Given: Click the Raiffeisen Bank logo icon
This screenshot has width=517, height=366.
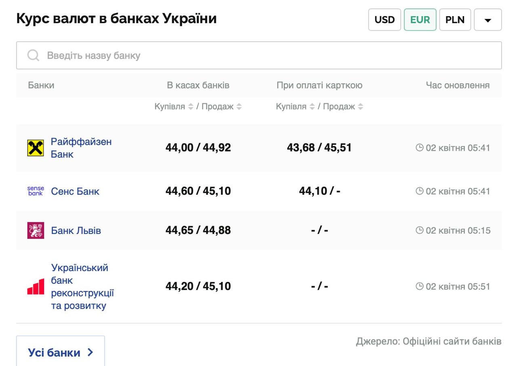Looking at the screenshot, I should [35, 147].
